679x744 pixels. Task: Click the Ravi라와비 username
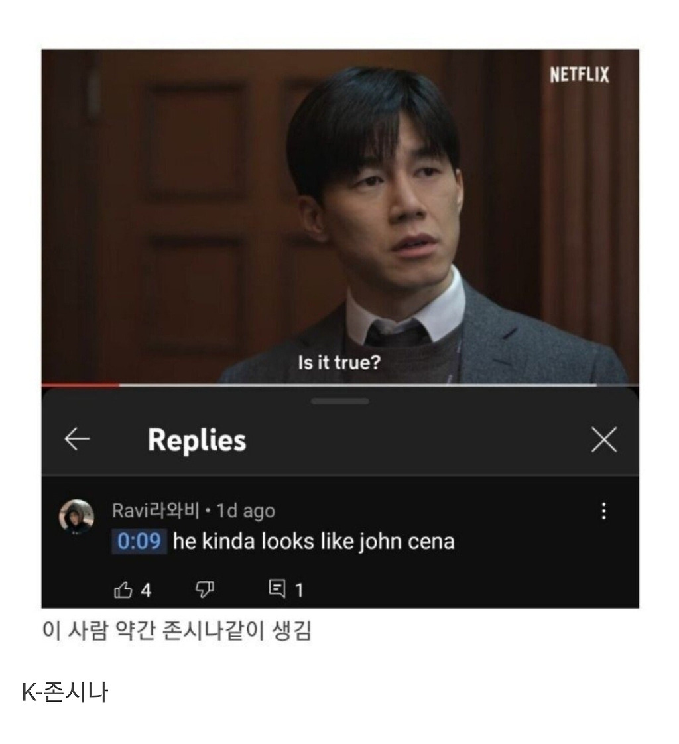pos(156,511)
